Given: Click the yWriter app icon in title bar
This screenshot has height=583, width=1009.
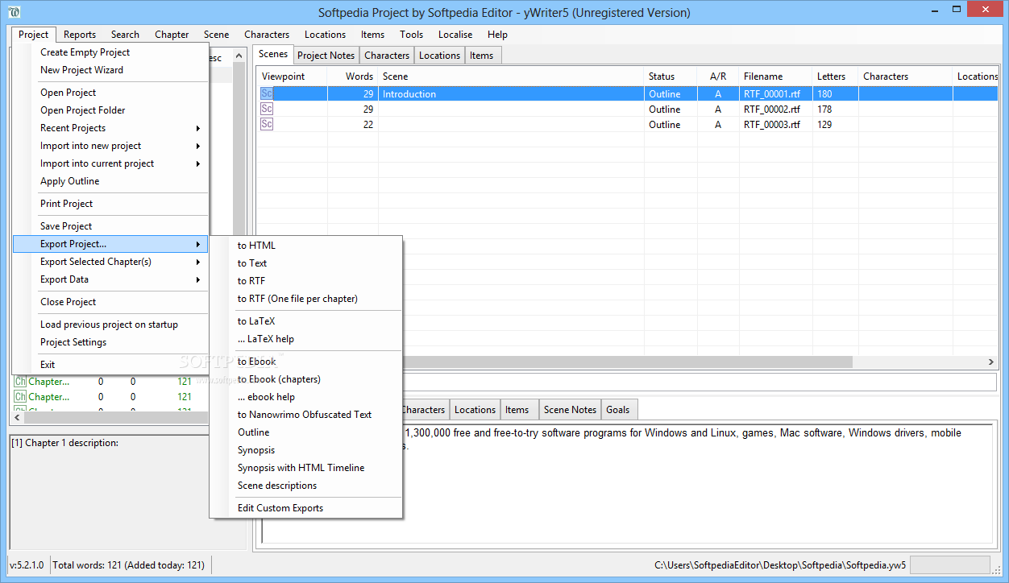Looking at the screenshot, I should 14,12.
